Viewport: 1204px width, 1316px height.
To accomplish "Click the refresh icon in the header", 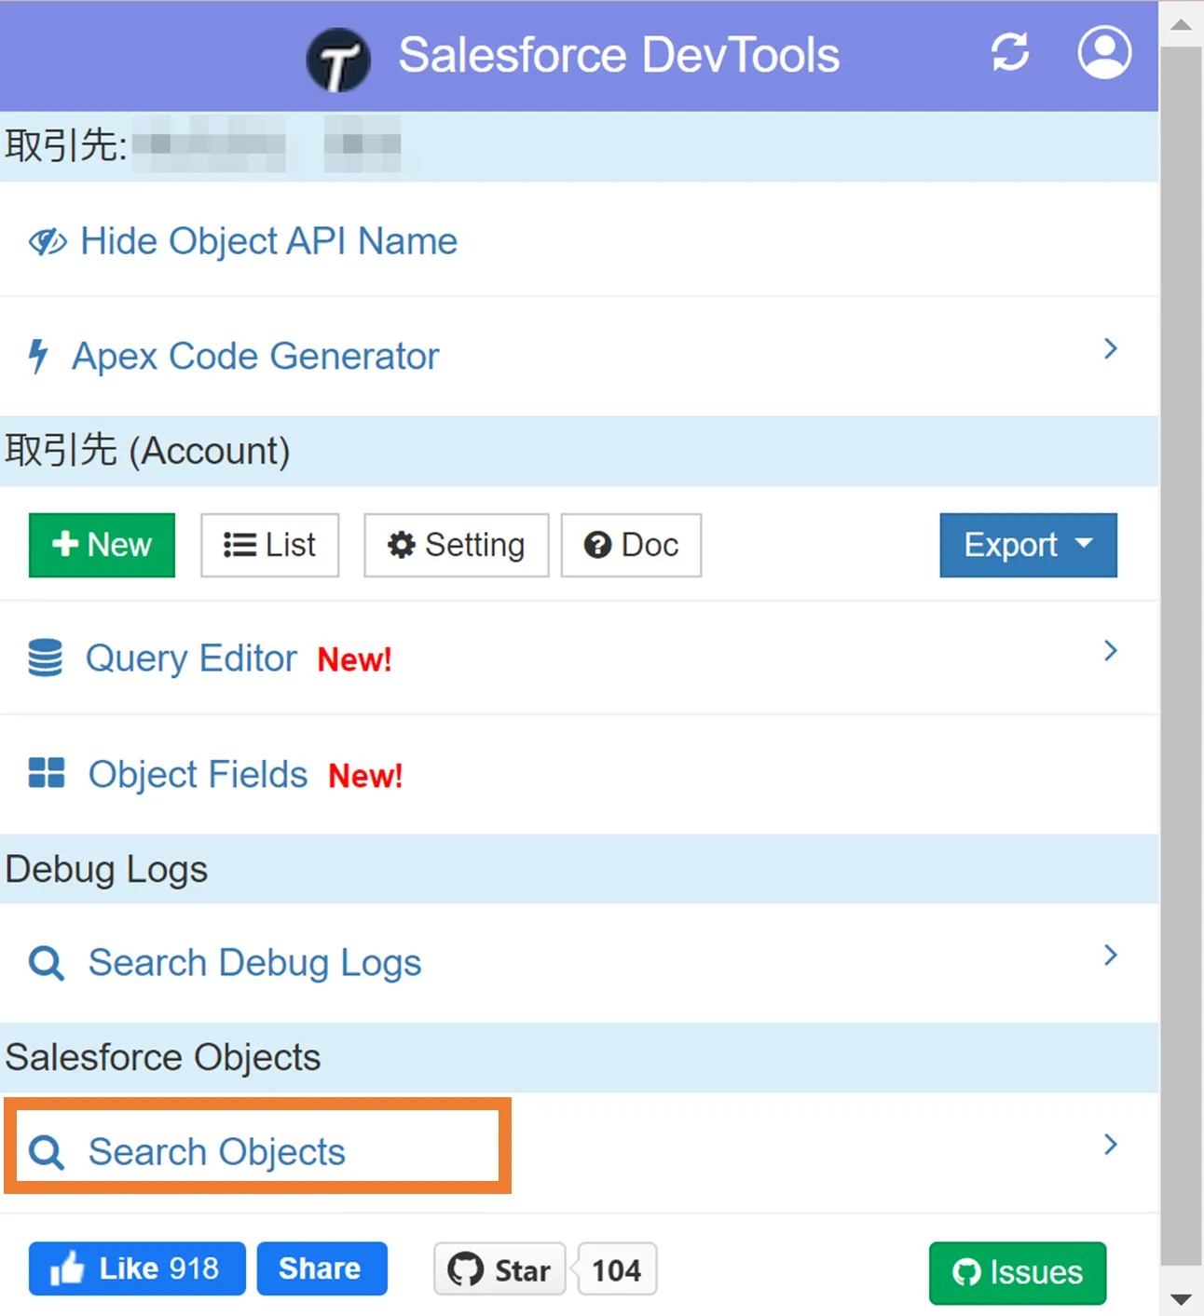I will coord(1010,54).
